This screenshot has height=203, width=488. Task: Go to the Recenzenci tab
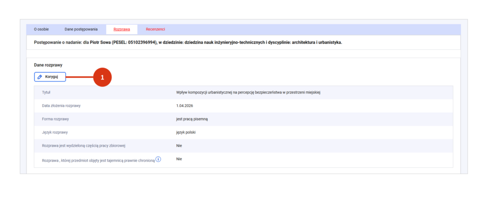click(x=155, y=30)
